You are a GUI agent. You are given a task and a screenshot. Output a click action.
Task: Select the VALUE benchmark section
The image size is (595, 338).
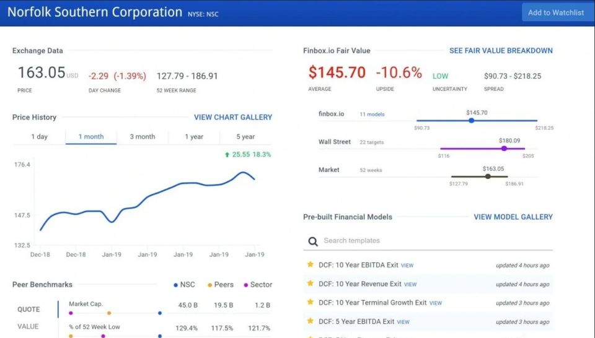[x=28, y=326]
